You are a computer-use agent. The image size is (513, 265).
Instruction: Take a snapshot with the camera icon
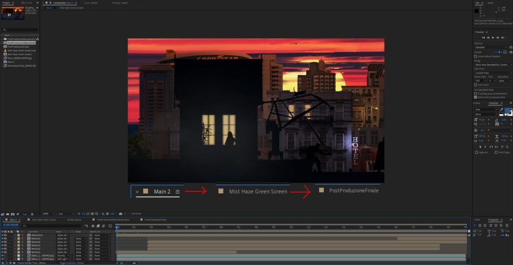[x=120, y=213]
